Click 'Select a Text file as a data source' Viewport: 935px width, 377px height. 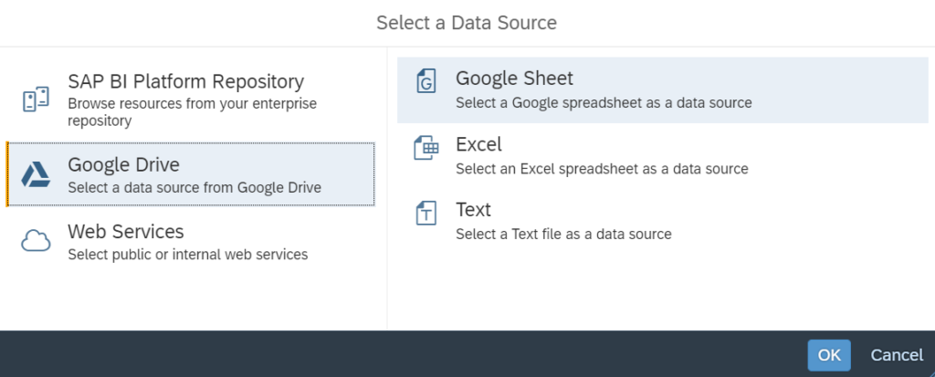(x=564, y=235)
